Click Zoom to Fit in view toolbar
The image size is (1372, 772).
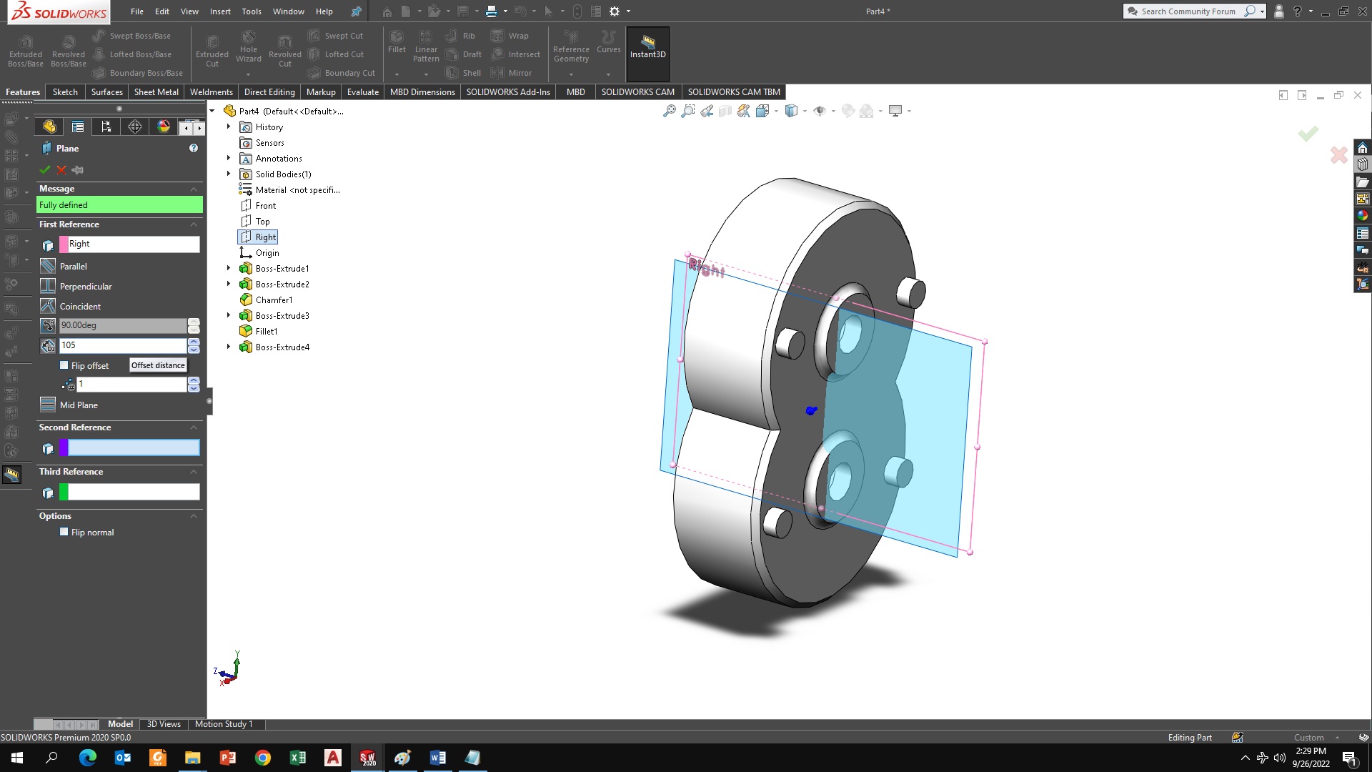(x=669, y=111)
